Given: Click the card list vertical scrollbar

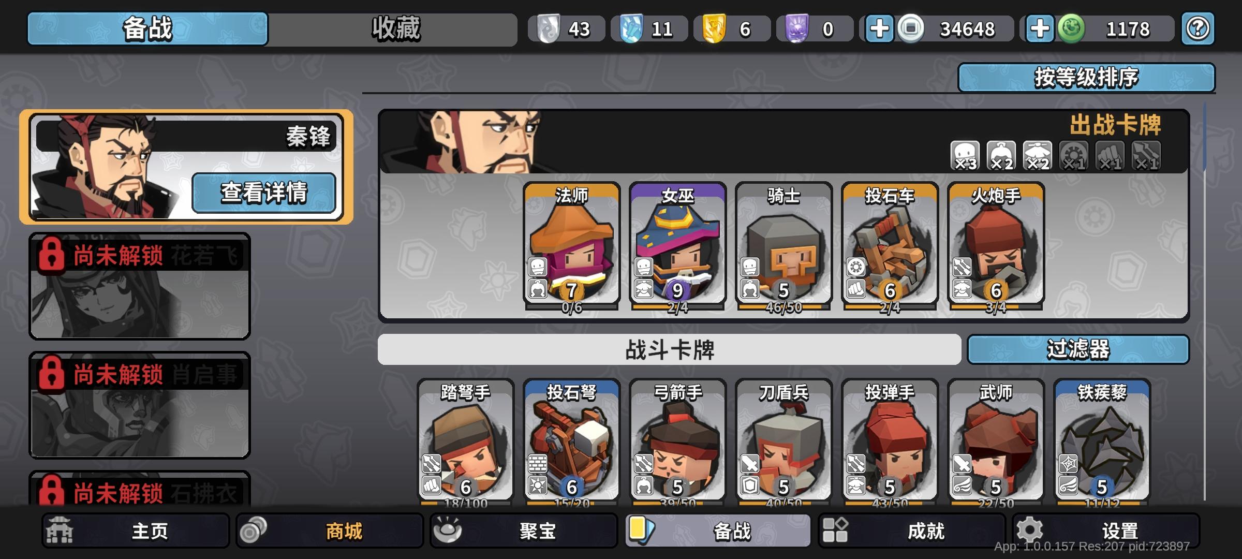Looking at the screenshot, I should [x=1205, y=300].
